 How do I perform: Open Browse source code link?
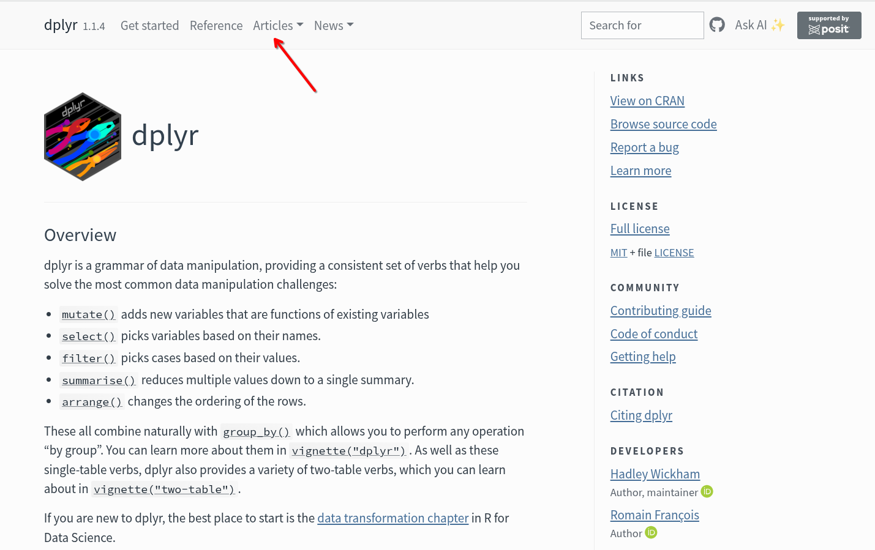[663, 124]
